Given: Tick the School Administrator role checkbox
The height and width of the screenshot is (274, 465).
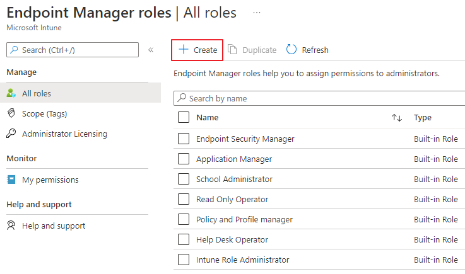Looking at the screenshot, I should (x=184, y=179).
